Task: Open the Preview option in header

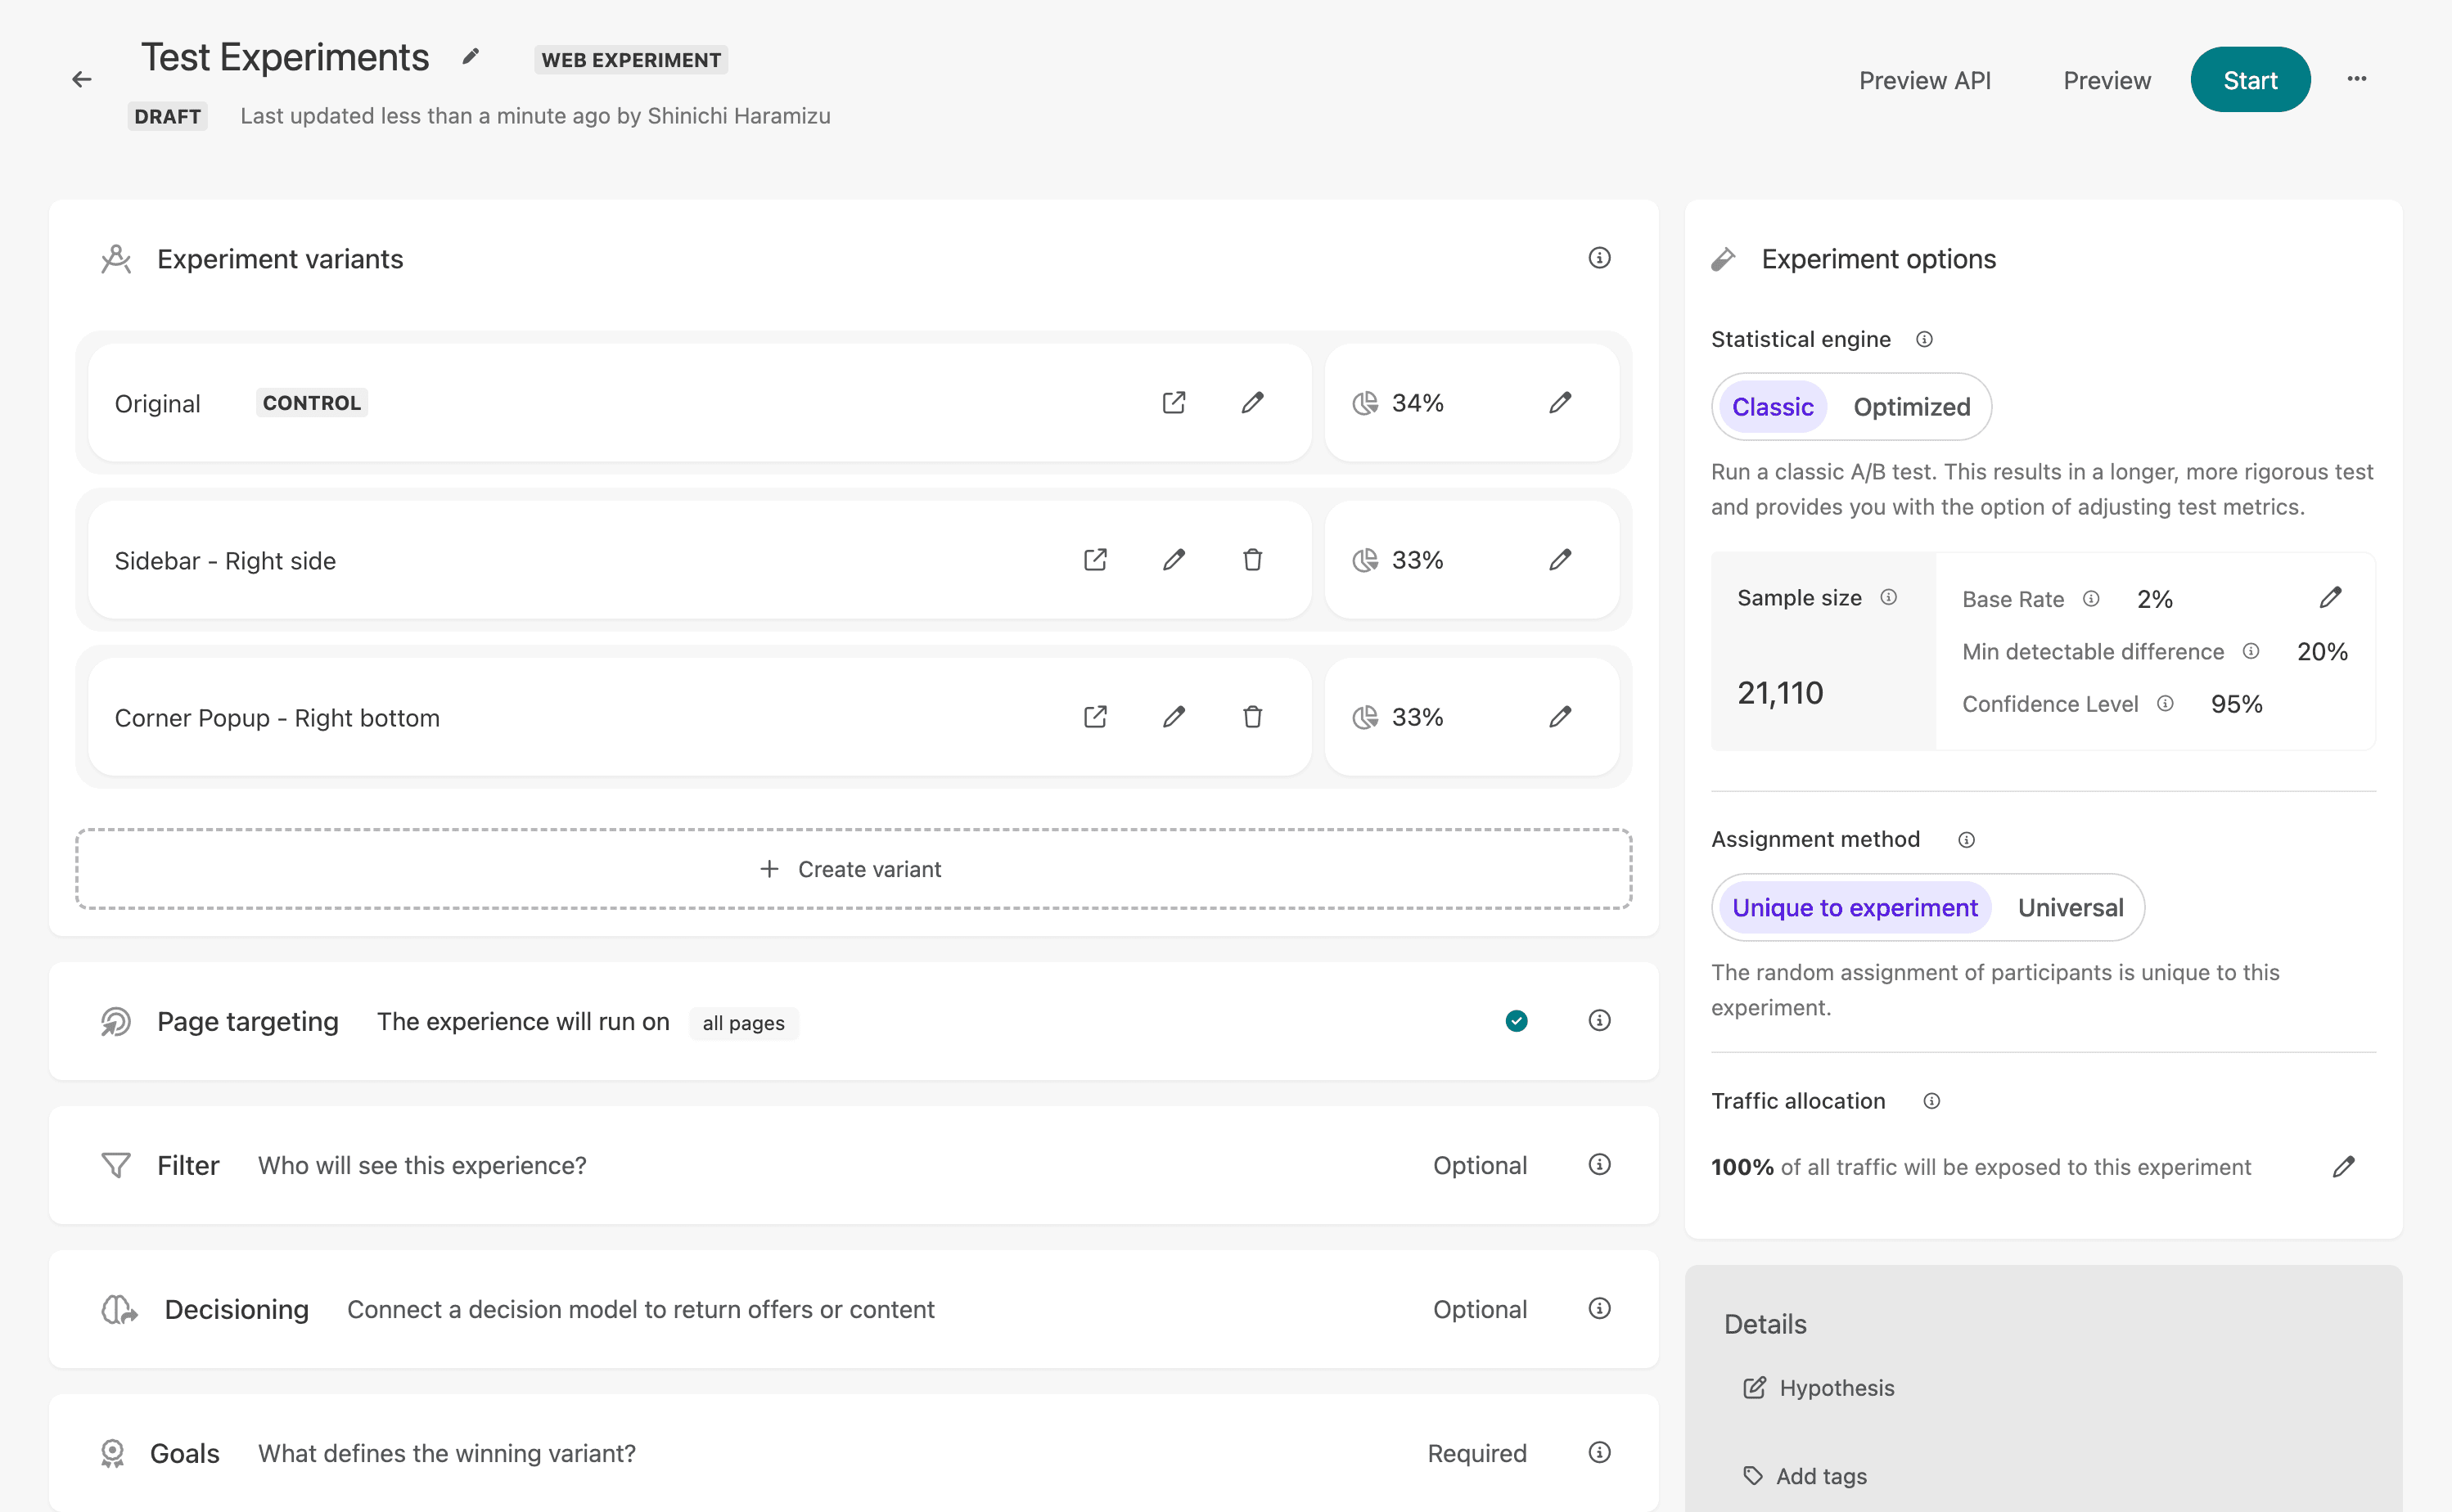Action: 2106,80
